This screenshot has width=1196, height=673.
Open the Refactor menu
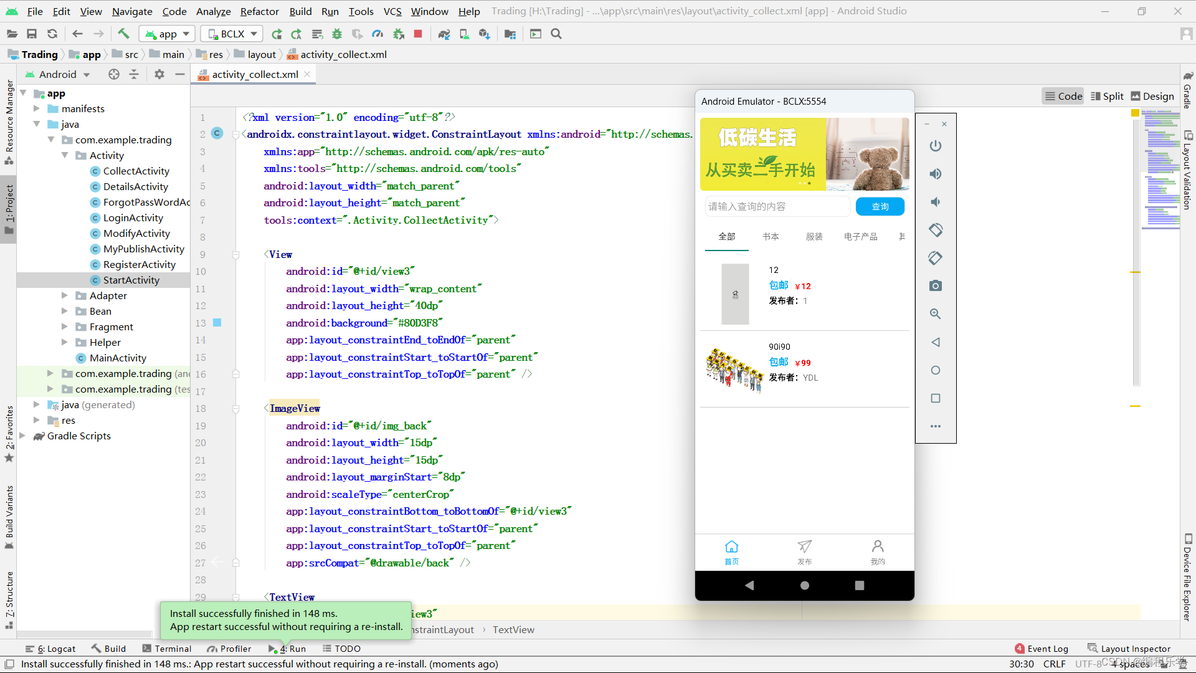click(259, 11)
